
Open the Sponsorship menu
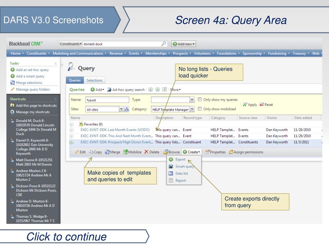coord(254,53)
